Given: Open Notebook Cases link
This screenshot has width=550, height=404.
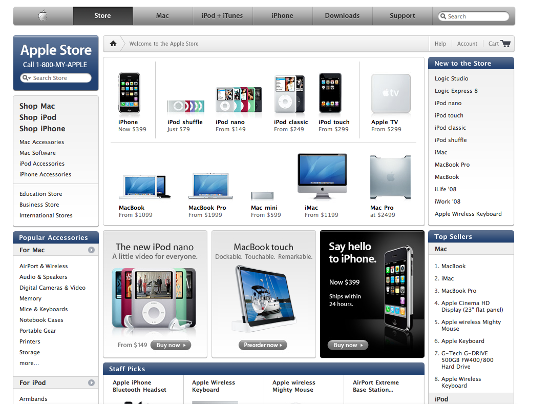Looking at the screenshot, I should pyautogui.click(x=41, y=320).
